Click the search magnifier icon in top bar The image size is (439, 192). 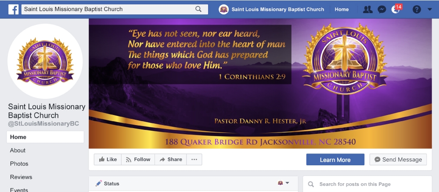click(198, 9)
